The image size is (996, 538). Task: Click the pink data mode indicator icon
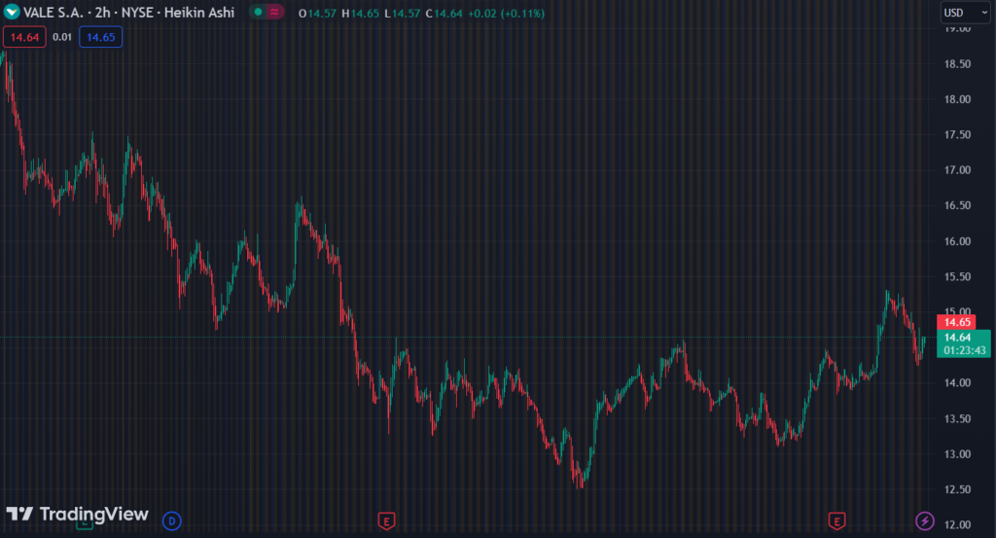(x=274, y=12)
